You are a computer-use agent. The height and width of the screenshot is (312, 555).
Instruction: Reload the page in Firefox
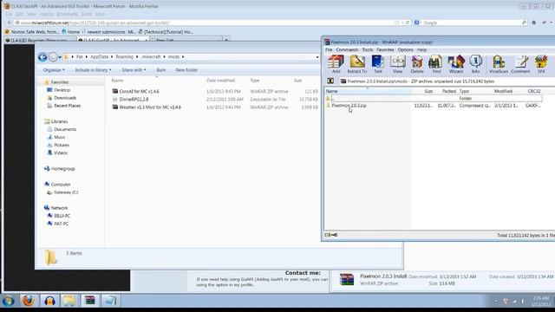(408, 23)
